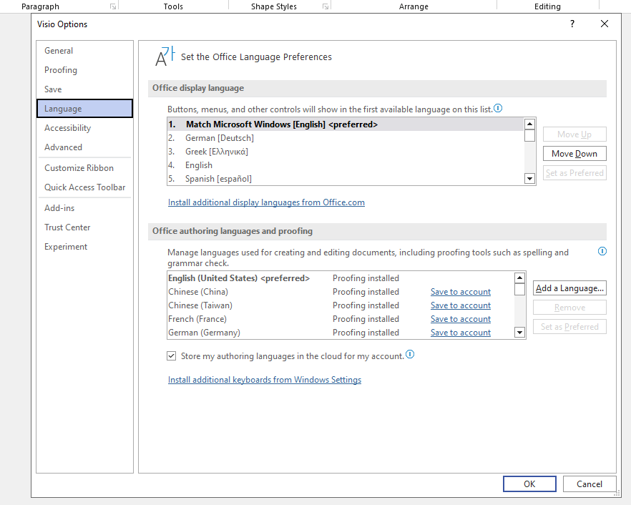This screenshot has width=631, height=505.
Task: Click info icon after cloud storage checkbox label
Action: (410, 355)
